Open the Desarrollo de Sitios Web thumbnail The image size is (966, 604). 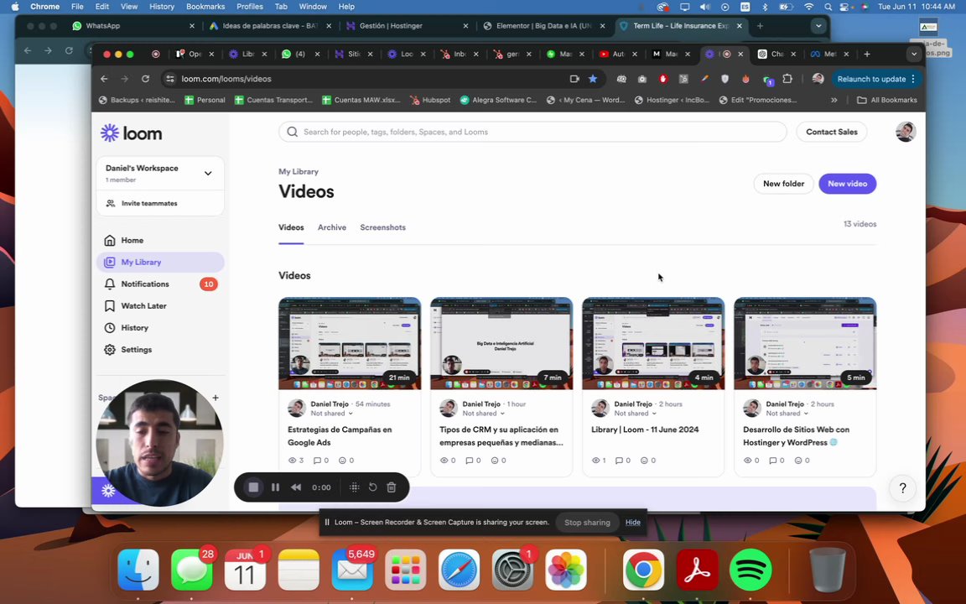(805, 343)
